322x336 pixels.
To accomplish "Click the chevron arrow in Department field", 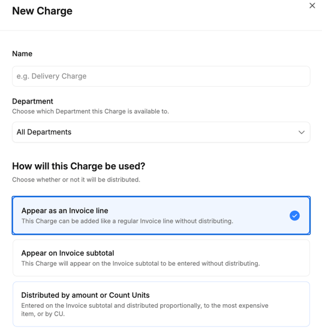I will [x=302, y=132].
